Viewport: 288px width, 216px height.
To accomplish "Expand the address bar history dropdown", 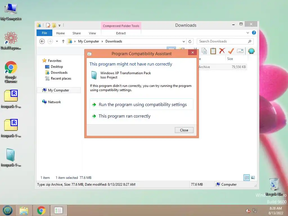I will tap(183, 42).
